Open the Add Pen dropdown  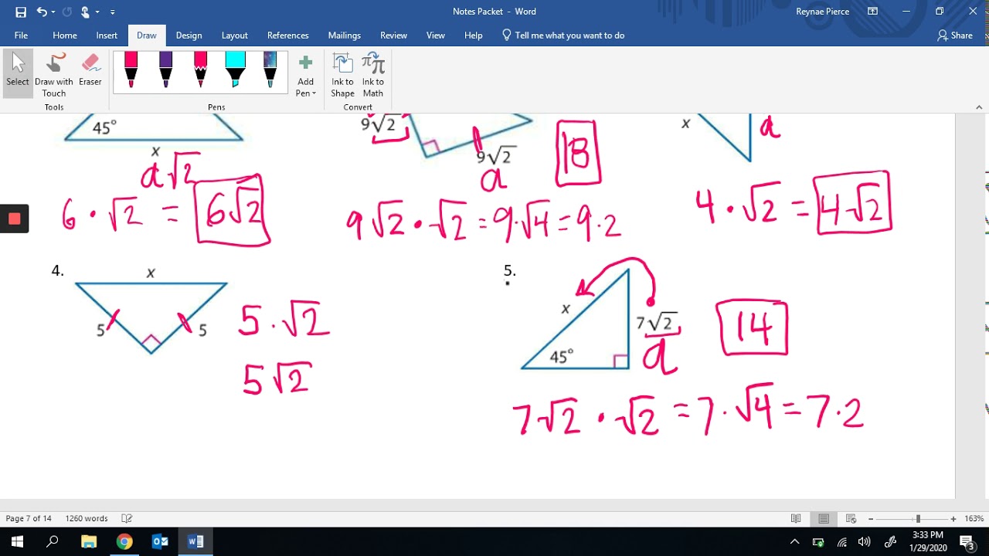click(306, 75)
